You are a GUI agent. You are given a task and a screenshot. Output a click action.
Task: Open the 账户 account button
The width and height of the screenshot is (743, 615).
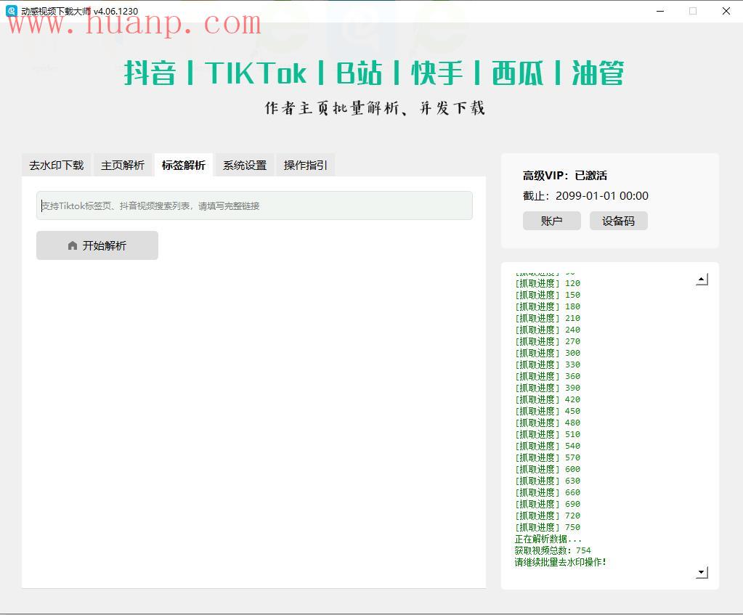click(x=551, y=221)
